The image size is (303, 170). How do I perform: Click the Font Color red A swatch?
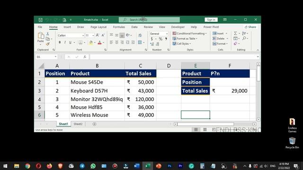click(x=99, y=42)
